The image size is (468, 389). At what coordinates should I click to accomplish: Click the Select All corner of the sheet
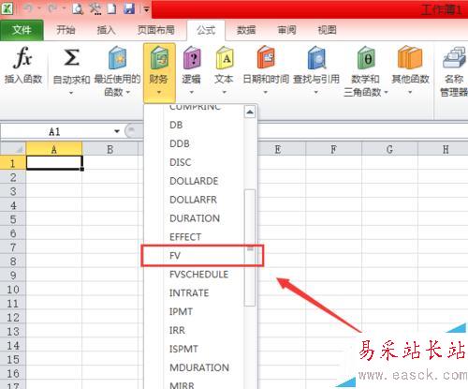[x=13, y=148]
